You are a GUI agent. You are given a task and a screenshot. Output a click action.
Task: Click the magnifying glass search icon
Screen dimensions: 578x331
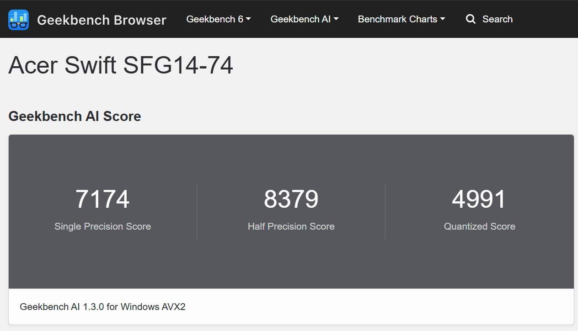pos(471,19)
